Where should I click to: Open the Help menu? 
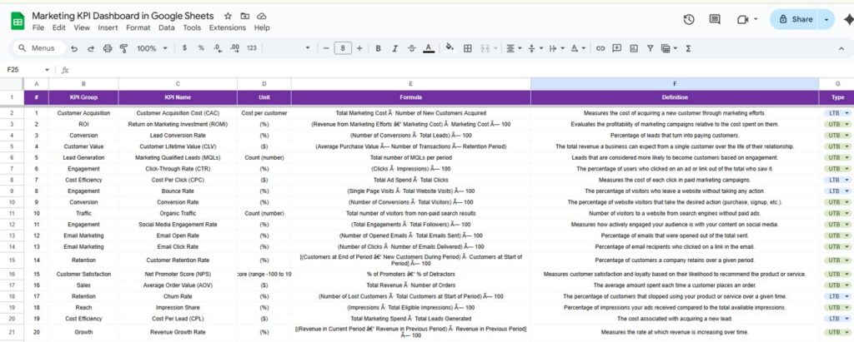tap(262, 27)
